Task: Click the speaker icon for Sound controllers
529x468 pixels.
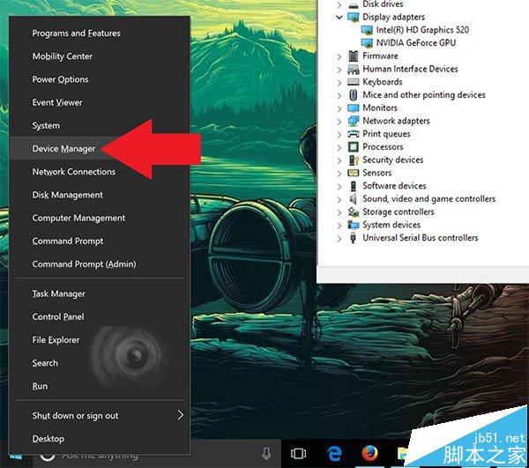Action: pos(354,199)
